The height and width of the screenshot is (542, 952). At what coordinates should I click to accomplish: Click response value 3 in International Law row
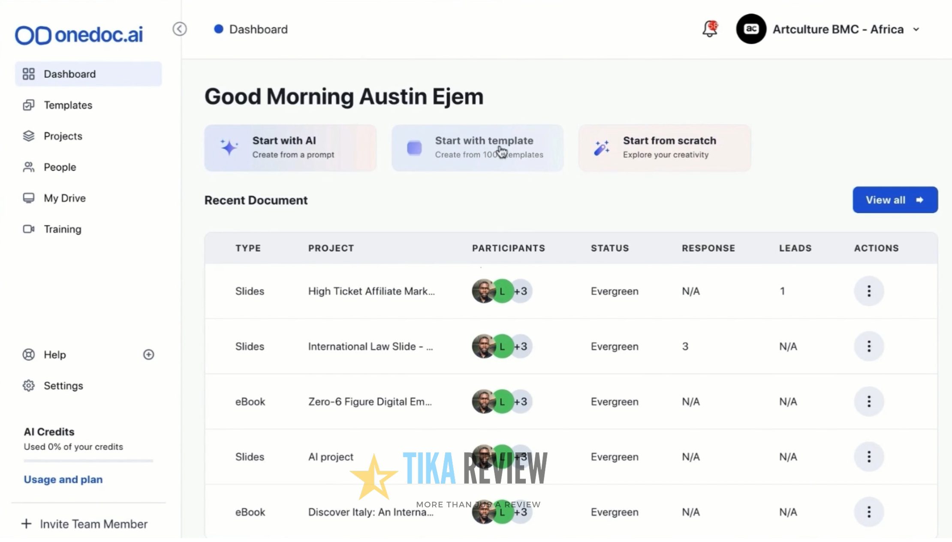[685, 346]
